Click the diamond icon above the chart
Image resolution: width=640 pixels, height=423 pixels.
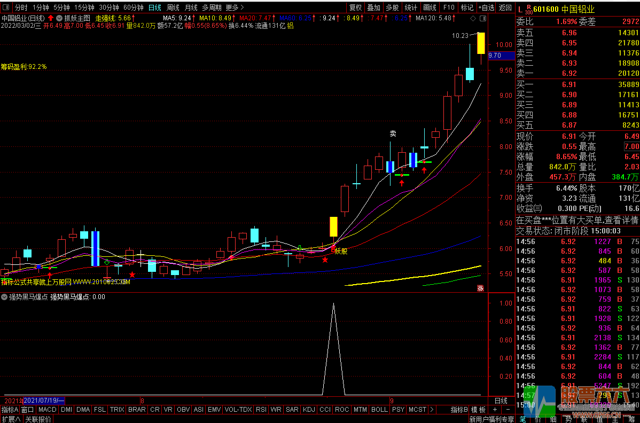pyautogui.click(x=473, y=18)
